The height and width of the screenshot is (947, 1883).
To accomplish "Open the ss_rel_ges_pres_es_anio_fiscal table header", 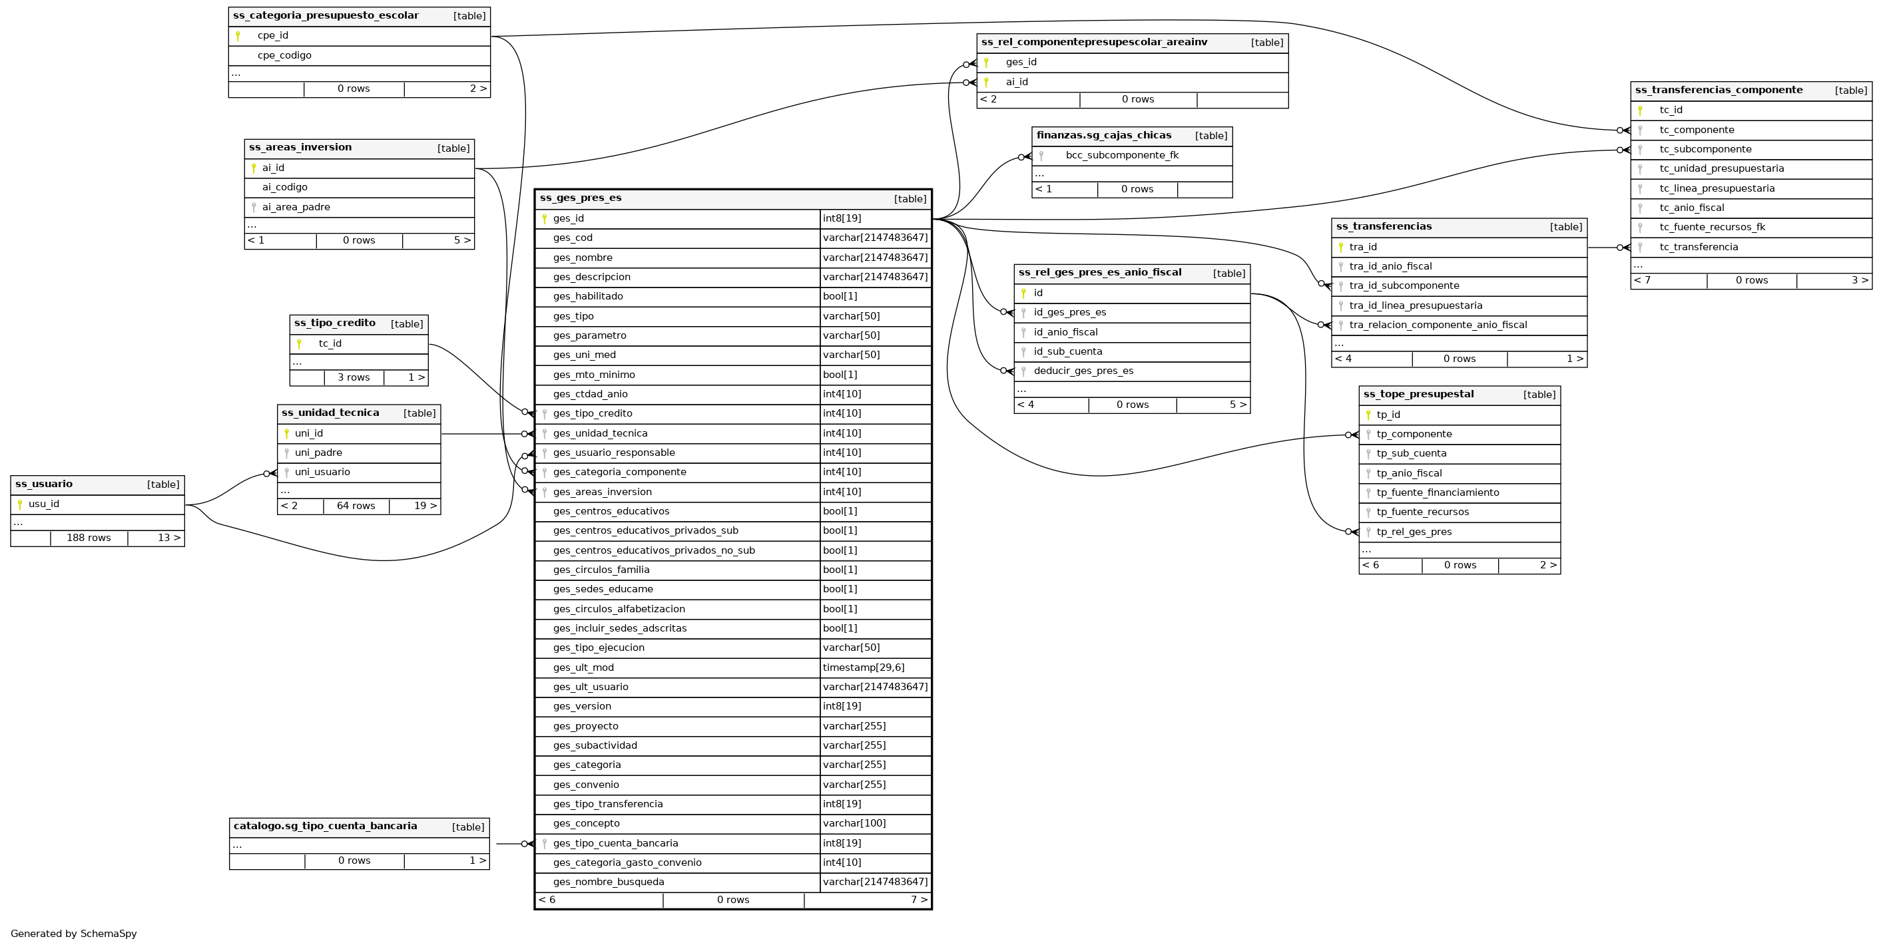I will click(x=1099, y=274).
